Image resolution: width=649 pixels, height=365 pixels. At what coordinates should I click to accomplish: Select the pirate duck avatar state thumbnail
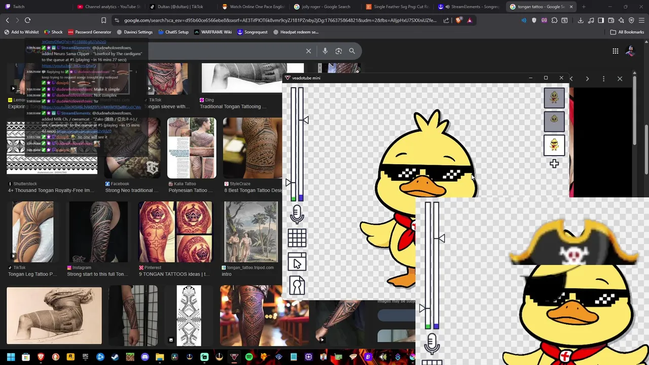point(554,145)
